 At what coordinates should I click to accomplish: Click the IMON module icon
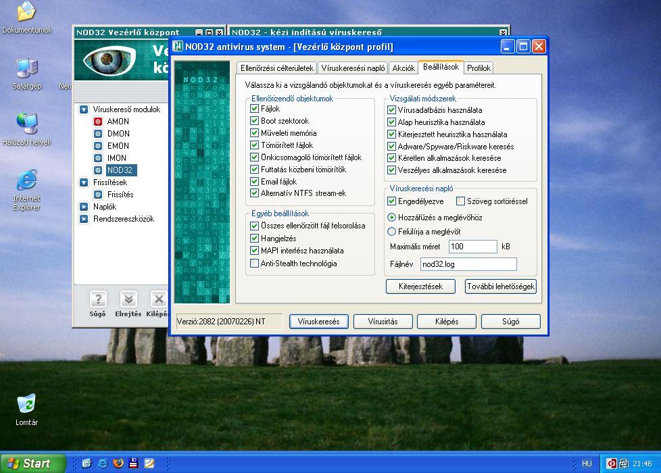point(98,158)
